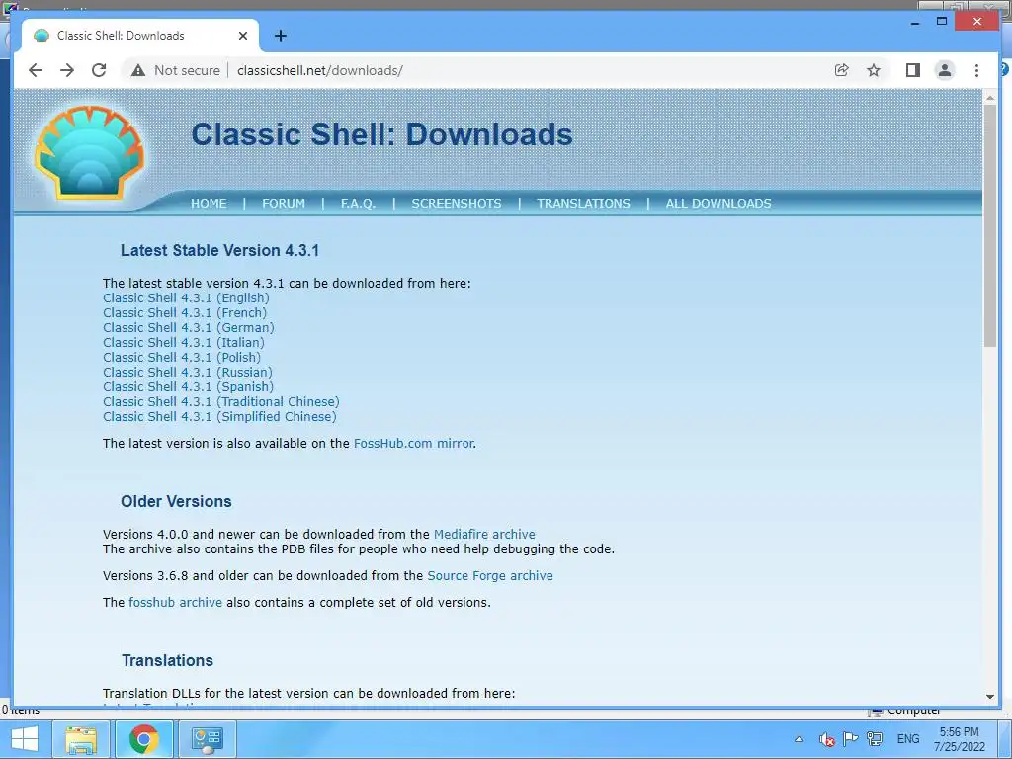Open the HOME nav item

pyautogui.click(x=209, y=204)
